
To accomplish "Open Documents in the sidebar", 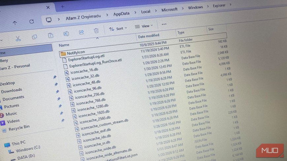I will point(13,98).
